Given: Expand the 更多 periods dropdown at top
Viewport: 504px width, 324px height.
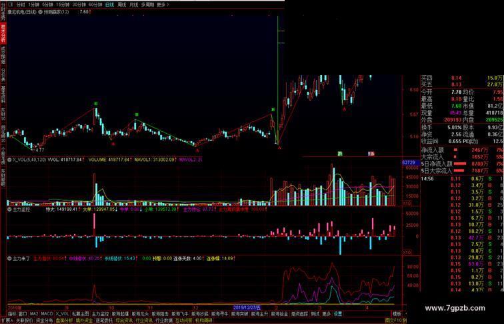Looking at the screenshot, I should (163, 5).
